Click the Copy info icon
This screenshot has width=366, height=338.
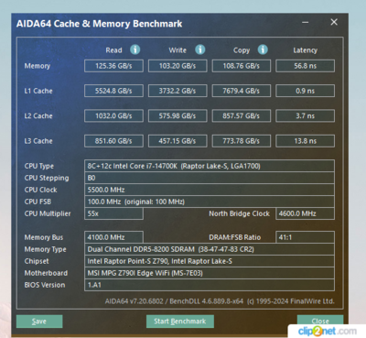click(263, 49)
